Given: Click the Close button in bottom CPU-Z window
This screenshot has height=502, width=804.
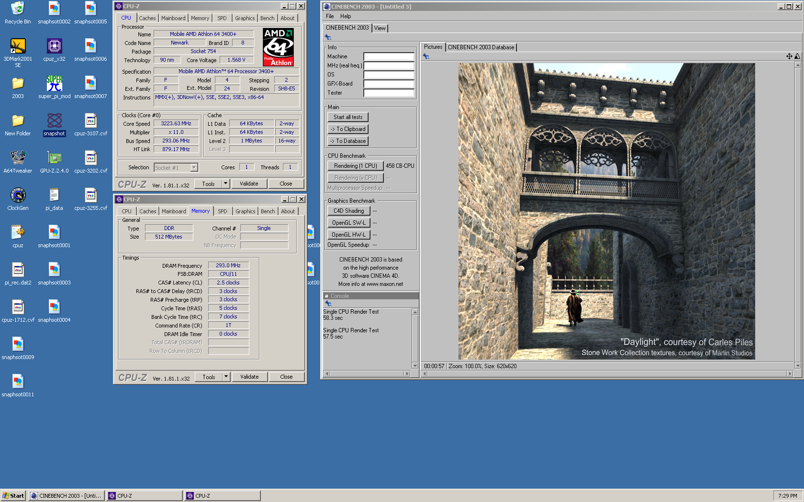Looking at the screenshot, I should [x=286, y=377].
